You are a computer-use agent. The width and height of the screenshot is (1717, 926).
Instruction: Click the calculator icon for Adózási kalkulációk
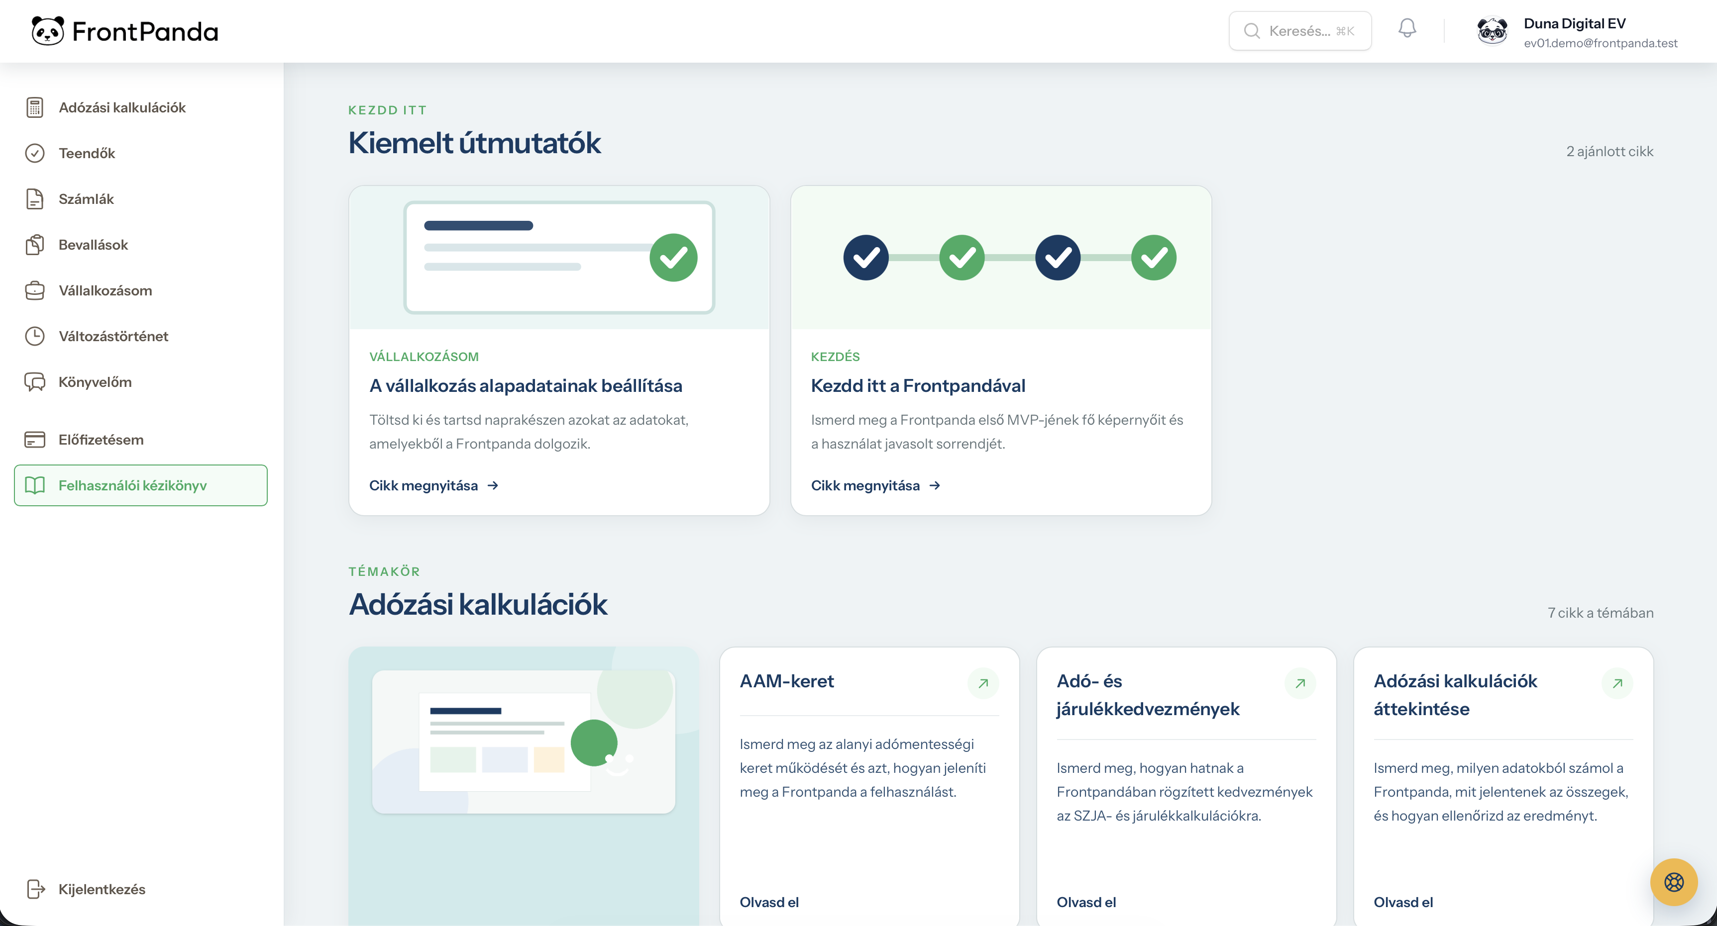[35, 107]
